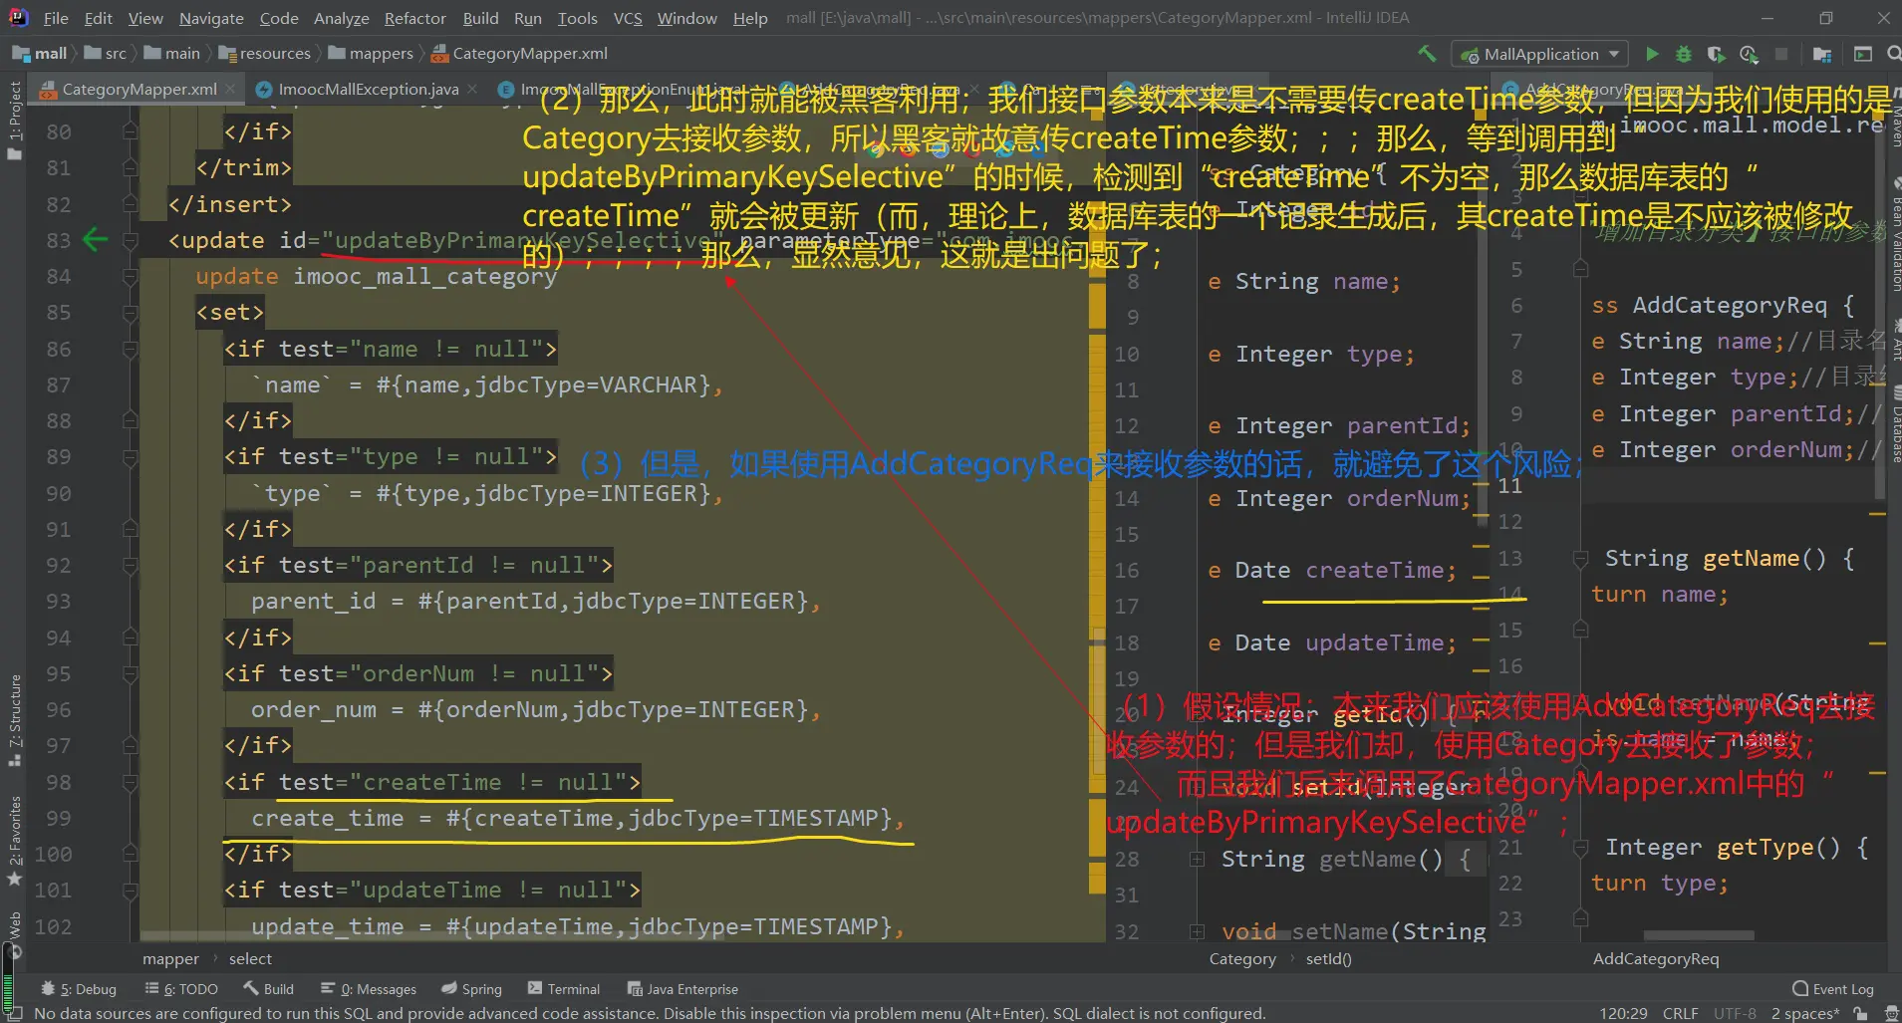Click the gutter arrow icon on line 83
Screen dimensions: 1902x1023
point(95,240)
